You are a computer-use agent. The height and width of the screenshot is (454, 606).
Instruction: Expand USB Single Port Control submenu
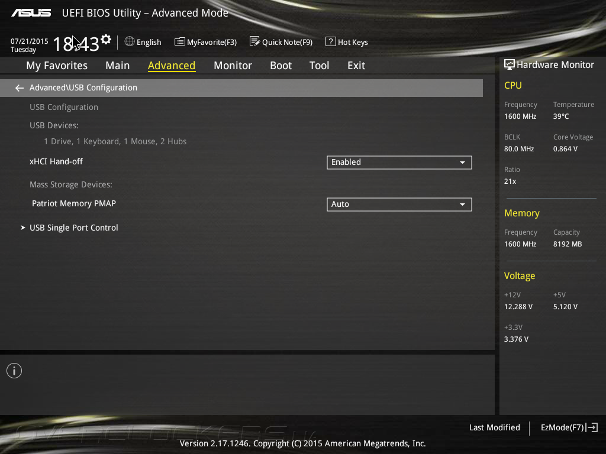pos(74,228)
